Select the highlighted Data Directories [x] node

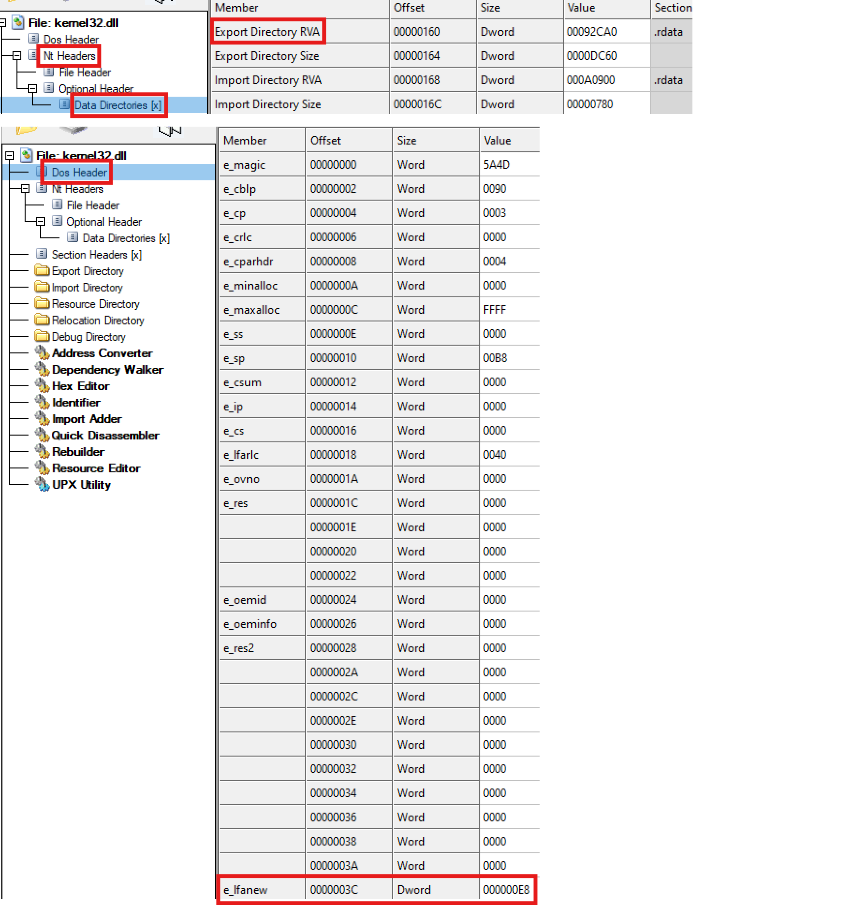tap(118, 105)
